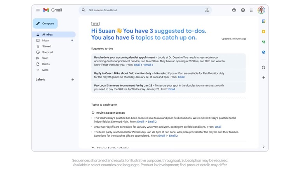
Task: Open Email 1 of dentist appointment to-do
Action: coord(138,65)
